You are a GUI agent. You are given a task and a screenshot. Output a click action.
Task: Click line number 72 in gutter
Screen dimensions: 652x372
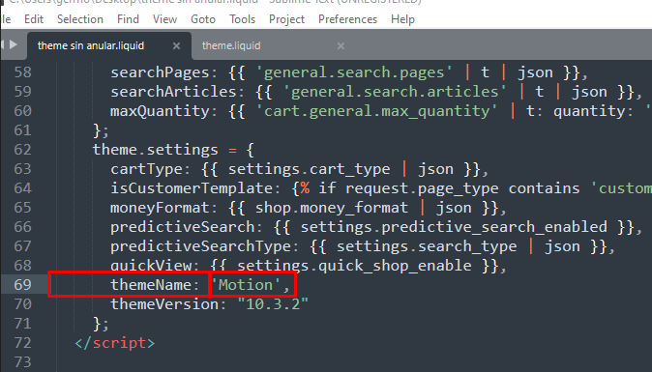pyautogui.click(x=23, y=342)
